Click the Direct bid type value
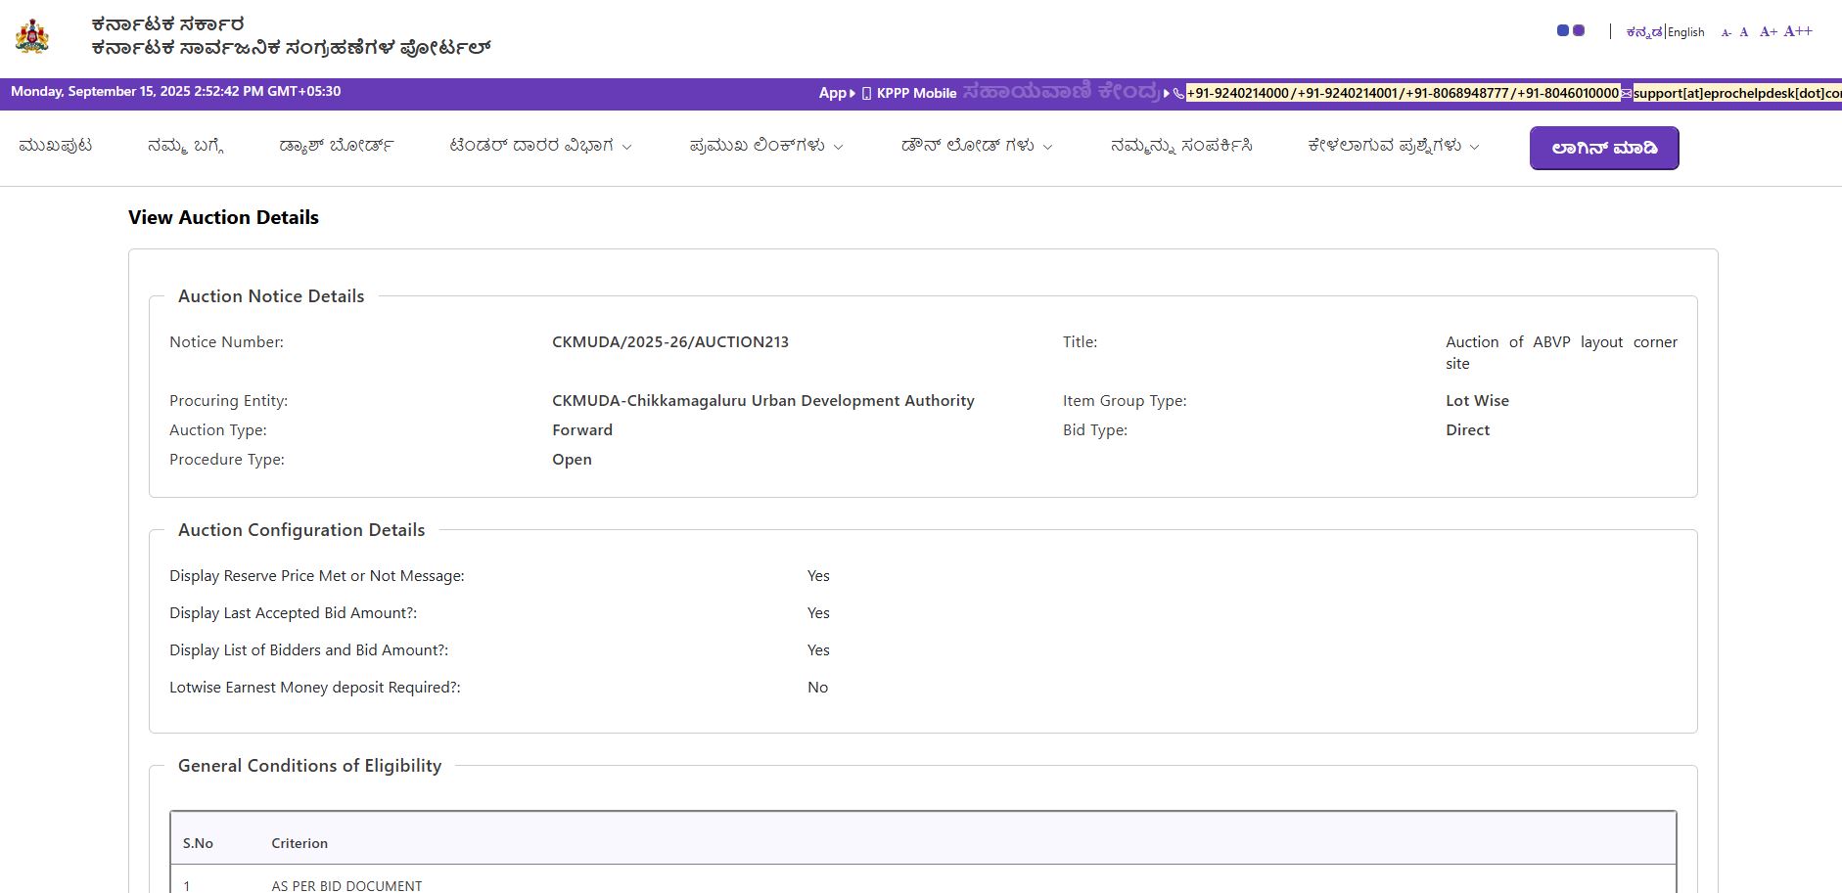1842x893 pixels. (1467, 430)
